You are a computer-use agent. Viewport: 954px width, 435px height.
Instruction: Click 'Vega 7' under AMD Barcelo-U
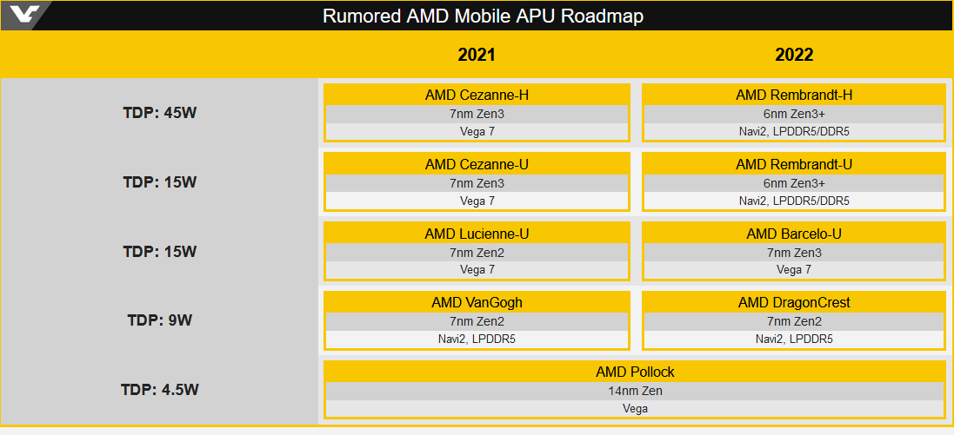pos(794,270)
